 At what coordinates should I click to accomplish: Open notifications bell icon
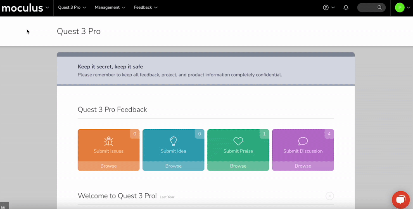346,7
